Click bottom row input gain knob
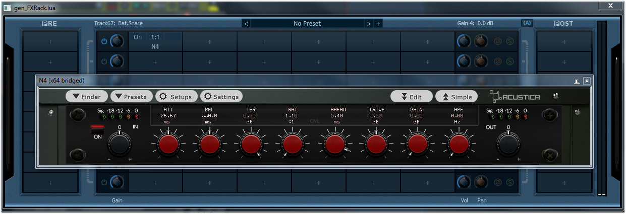Viewport: 626px width, 214px height. pos(117,182)
